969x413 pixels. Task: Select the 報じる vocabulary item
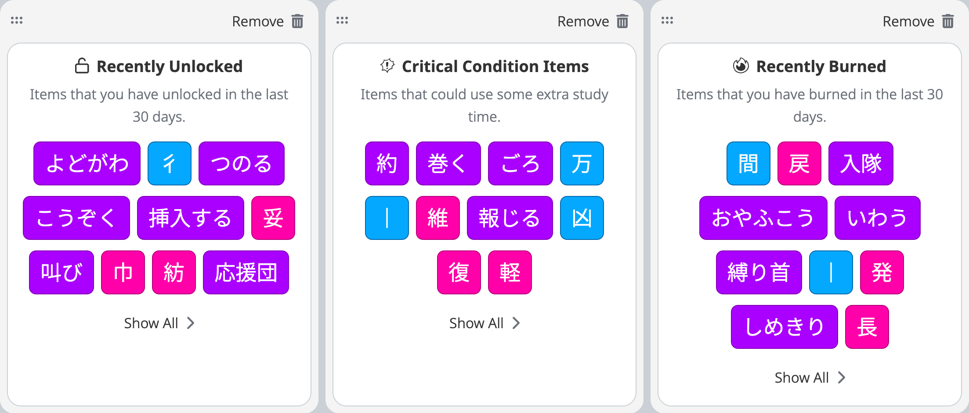510,218
